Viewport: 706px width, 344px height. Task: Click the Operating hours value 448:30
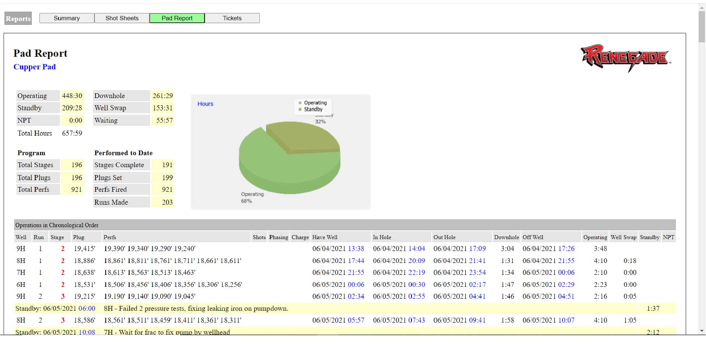point(72,96)
